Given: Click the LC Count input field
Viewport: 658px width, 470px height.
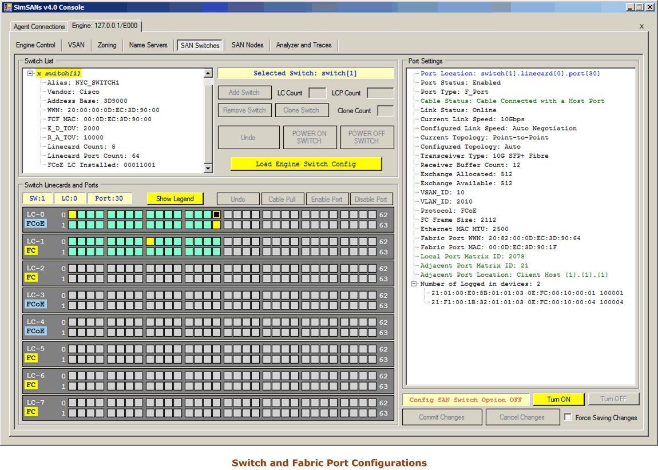Looking at the screenshot, I should click(x=317, y=93).
